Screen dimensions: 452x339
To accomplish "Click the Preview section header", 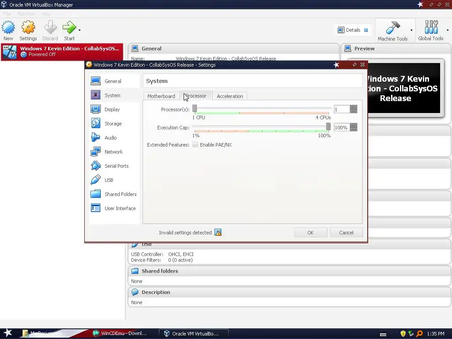I will pyautogui.click(x=395, y=49).
